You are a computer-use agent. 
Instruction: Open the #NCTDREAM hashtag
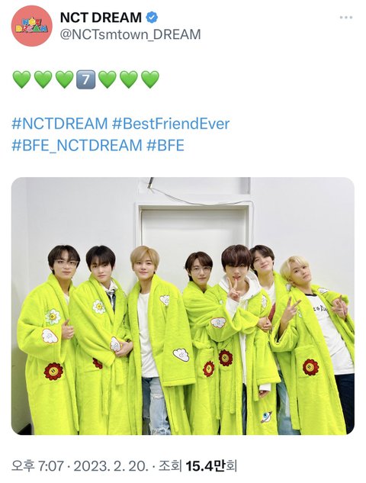click(59, 124)
